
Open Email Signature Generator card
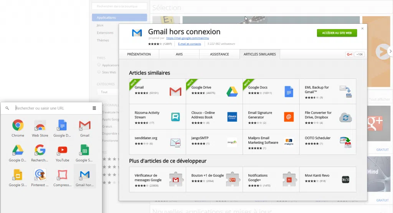click(271, 116)
